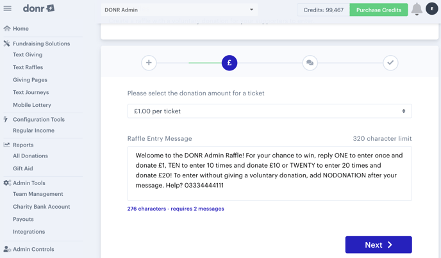Open the hamburger menu icon
The width and height of the screenshot is (441, 258).
click(8, 8)
